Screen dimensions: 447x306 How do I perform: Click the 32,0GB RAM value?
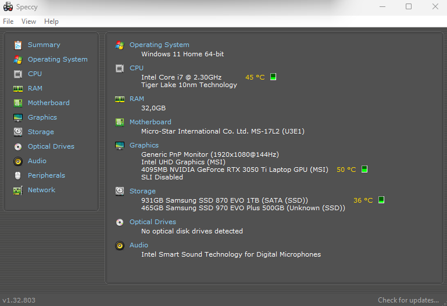click(x=153, y=108)
